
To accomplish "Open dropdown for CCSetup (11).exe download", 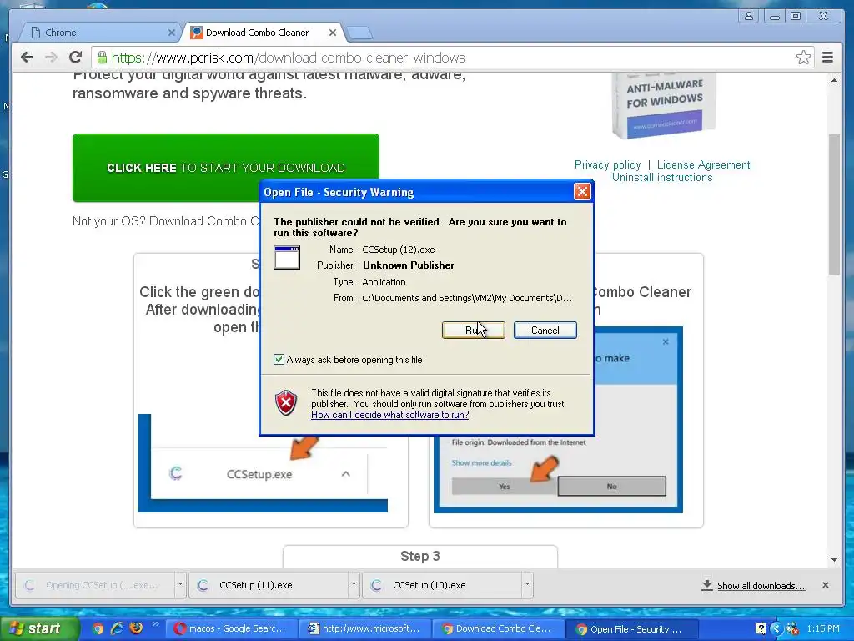I will (354, 585).
